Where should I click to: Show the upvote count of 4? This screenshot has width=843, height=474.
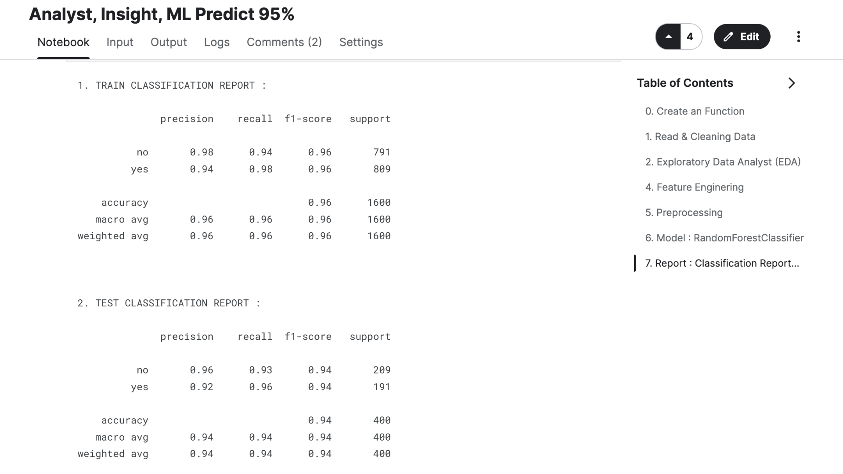[x=690, y=36]
